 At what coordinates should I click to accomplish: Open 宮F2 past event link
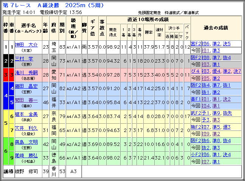[x=196, y=44]
